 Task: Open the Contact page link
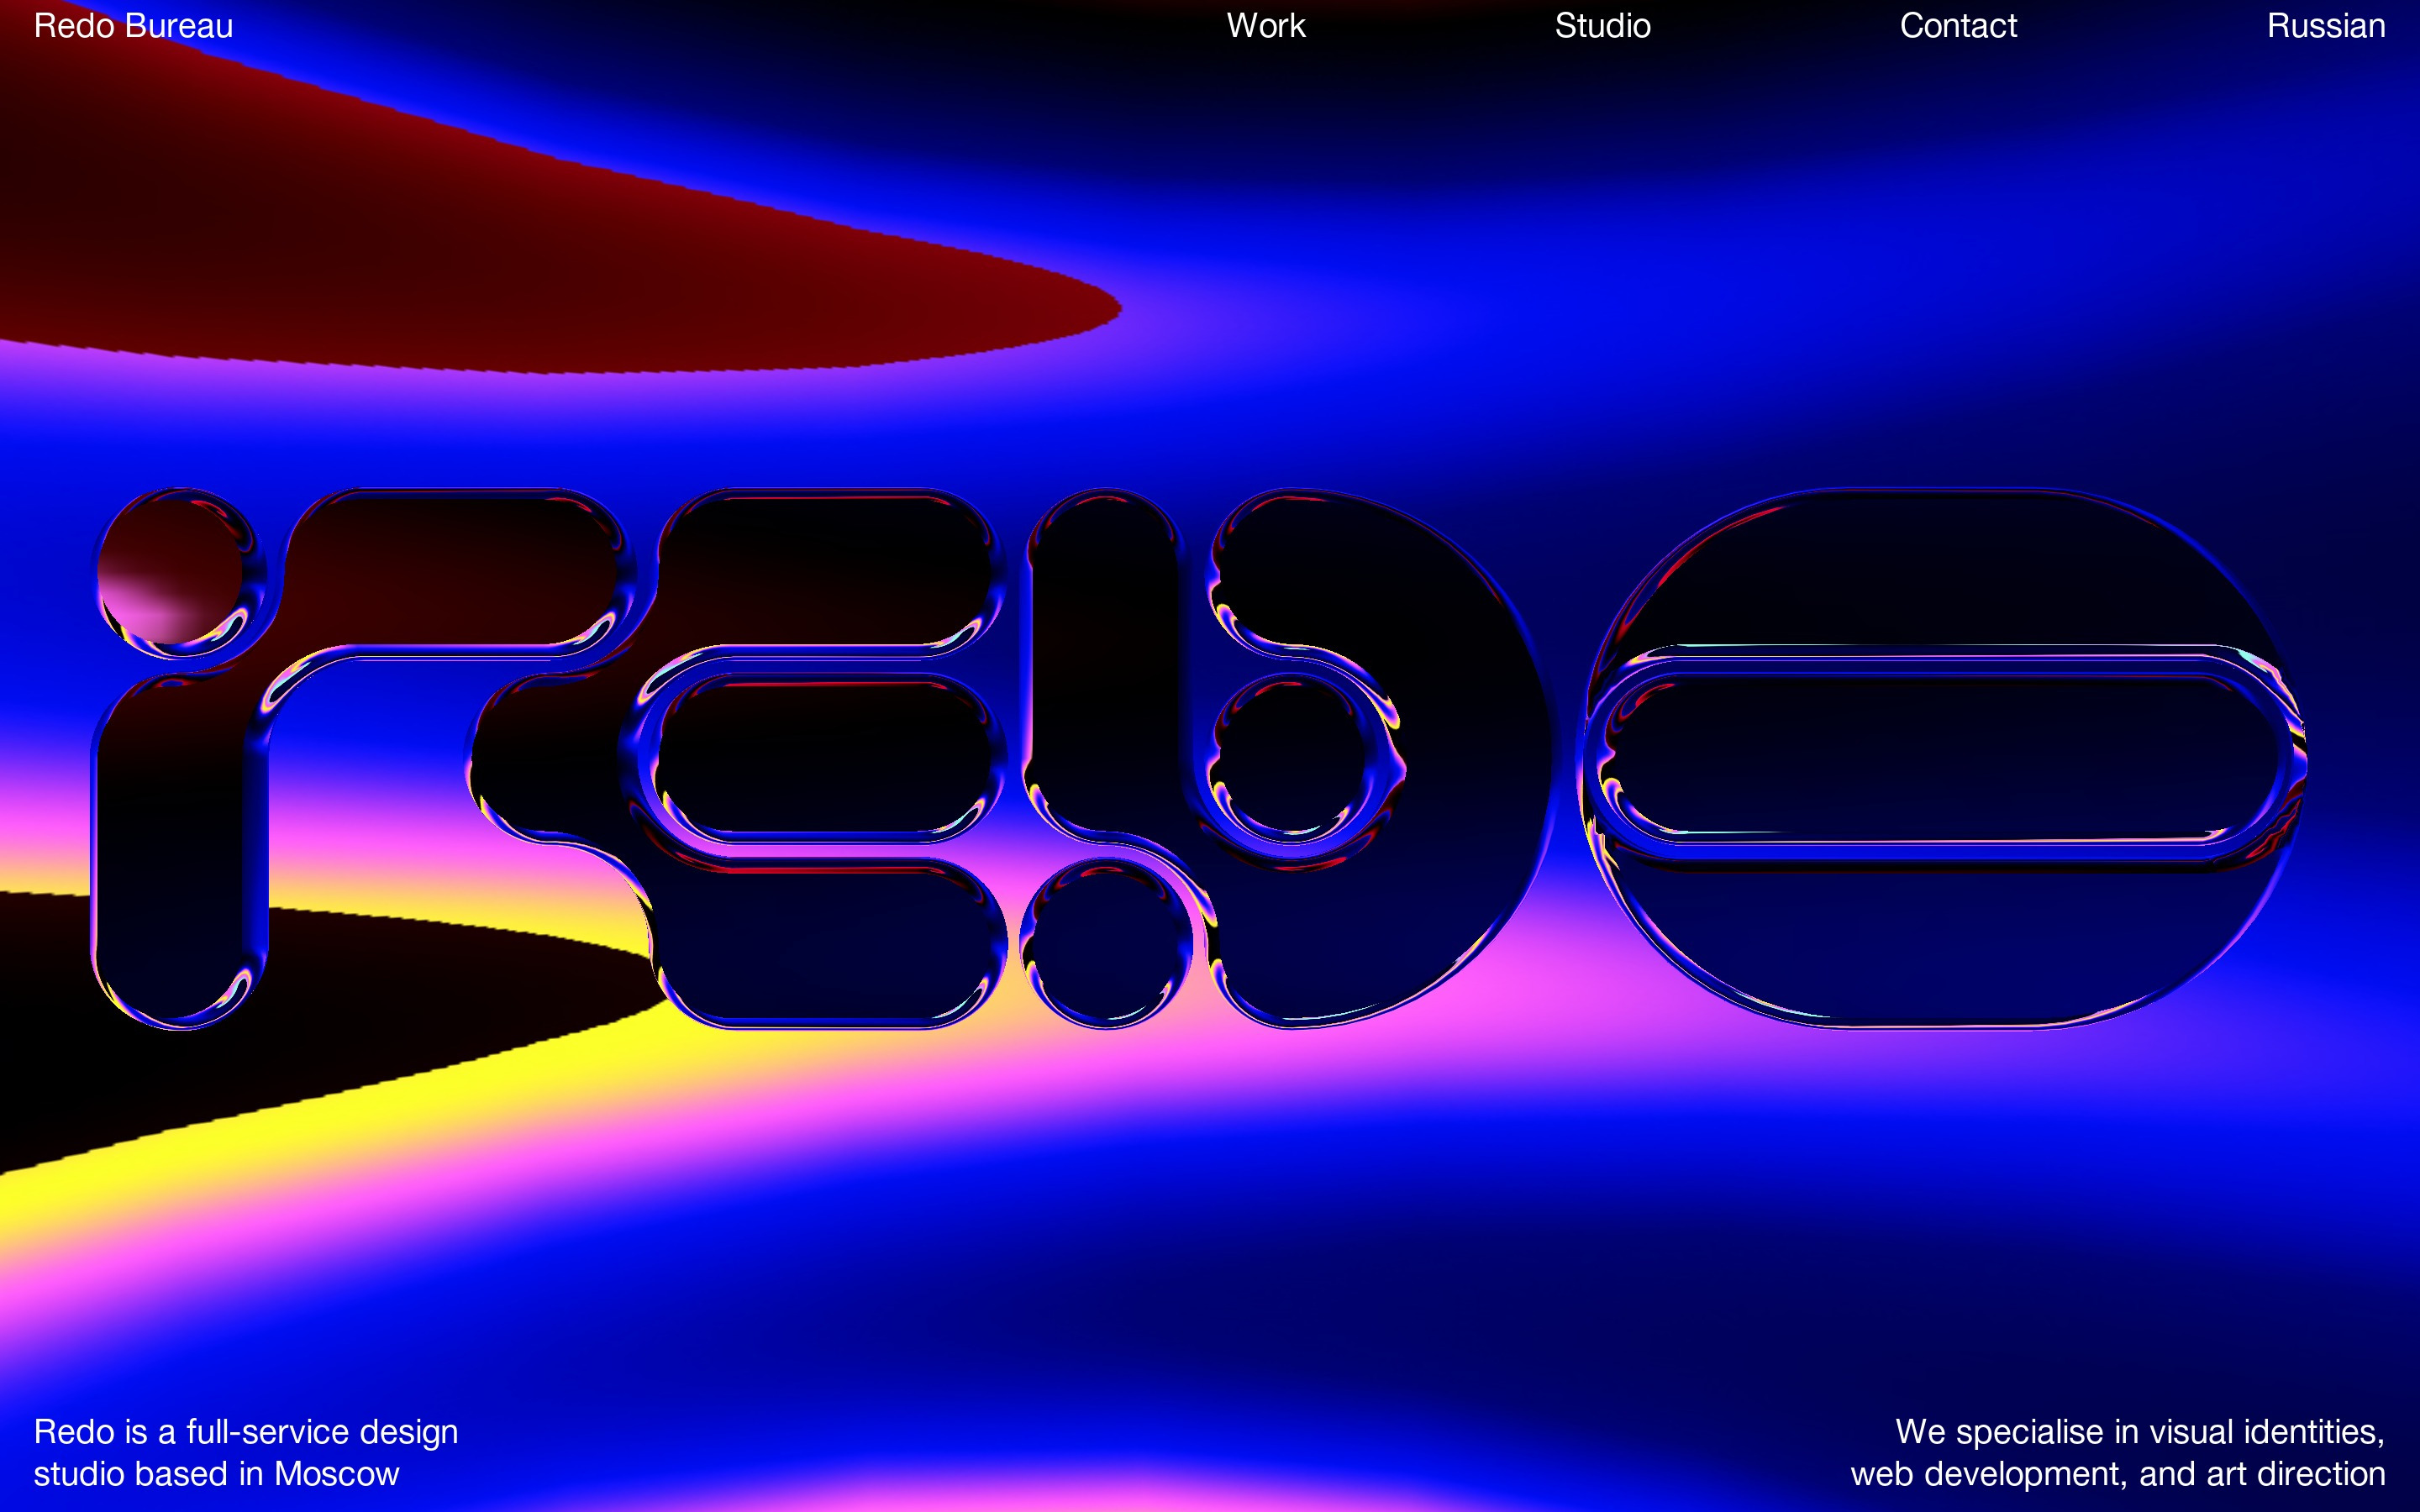coord(1957,26)
